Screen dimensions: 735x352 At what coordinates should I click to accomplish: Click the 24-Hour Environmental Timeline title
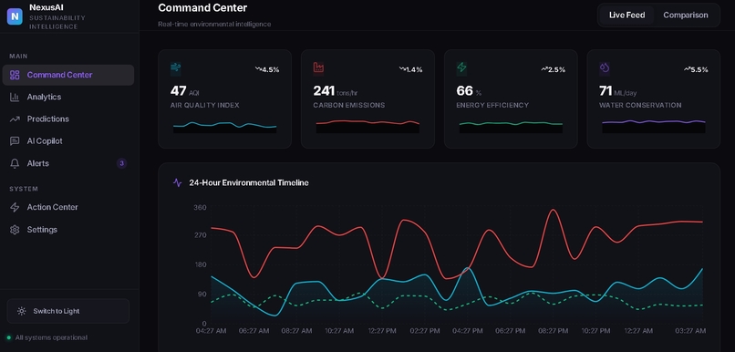249,182
